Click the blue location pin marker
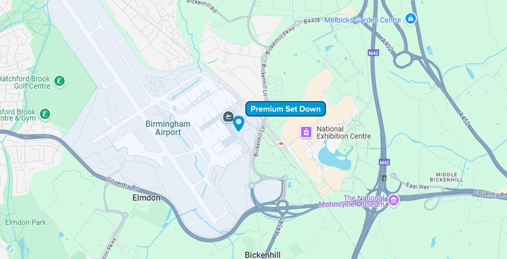507x259 pixels. [239, 123]
